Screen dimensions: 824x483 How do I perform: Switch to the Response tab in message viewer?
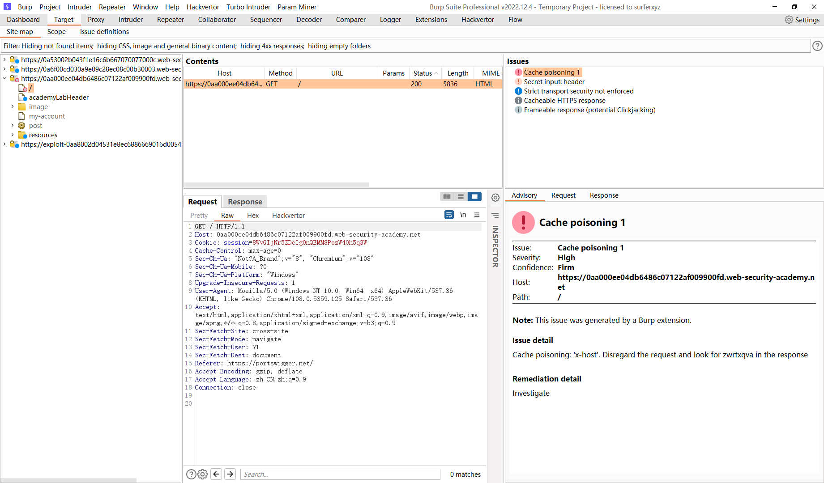[245, 202]
